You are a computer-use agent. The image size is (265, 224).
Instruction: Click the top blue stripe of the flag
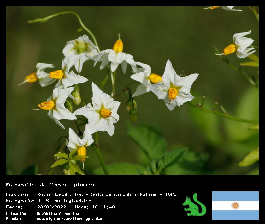pos(235,196)
